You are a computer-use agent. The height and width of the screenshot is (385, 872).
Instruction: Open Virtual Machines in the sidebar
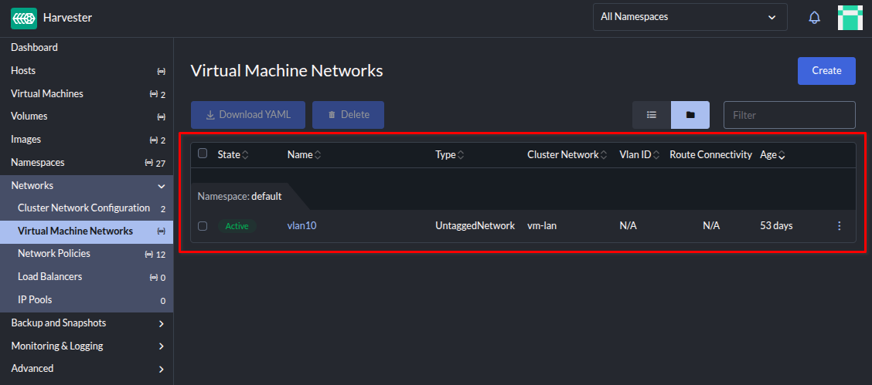tap(47, 93)
